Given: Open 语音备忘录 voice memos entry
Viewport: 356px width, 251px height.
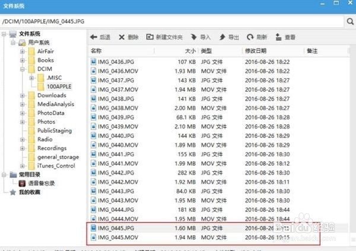Looking at the screenshot, I should point(42,184).
